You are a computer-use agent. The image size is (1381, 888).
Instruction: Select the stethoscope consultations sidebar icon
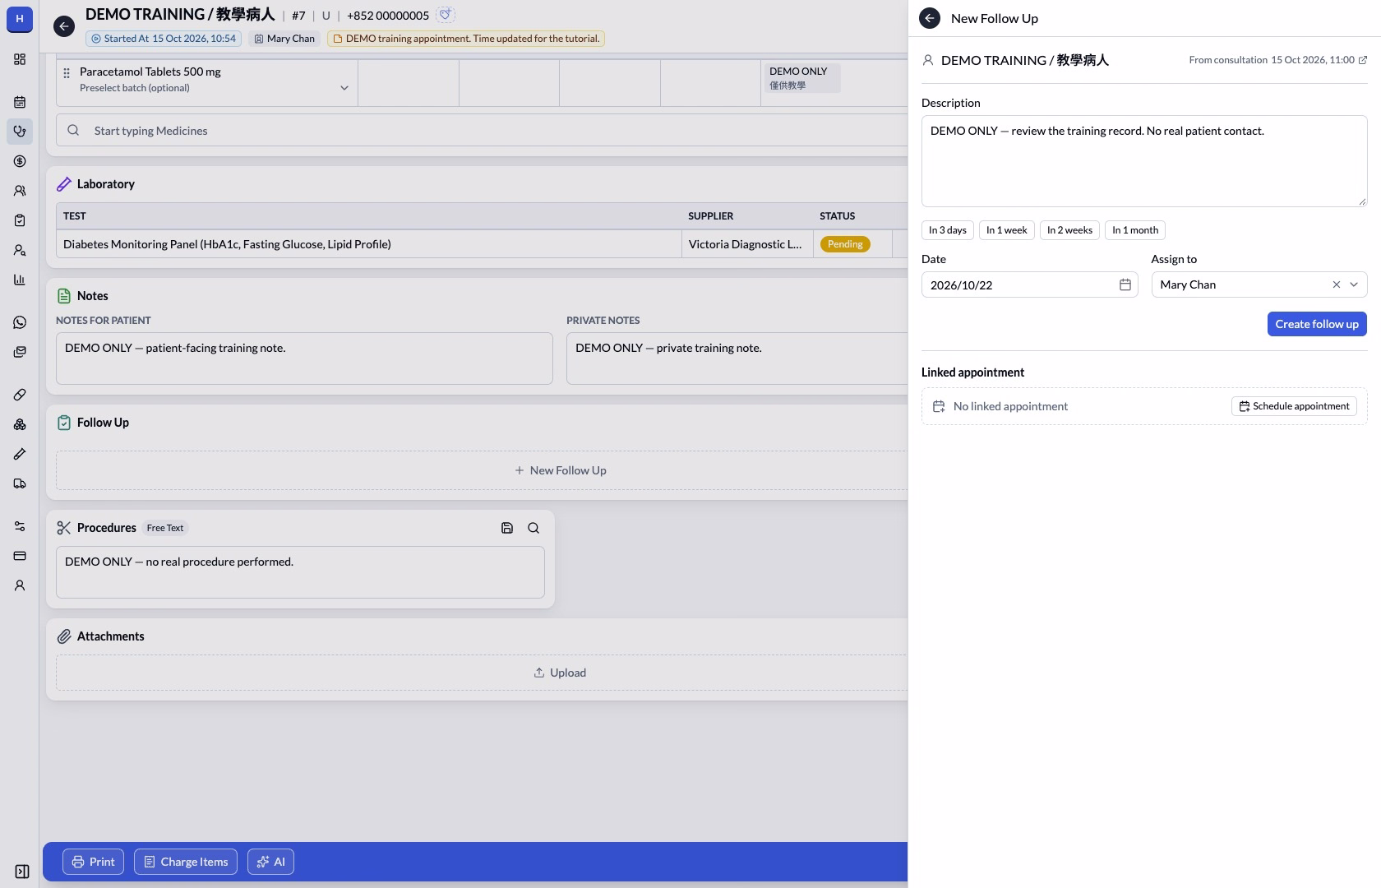pyautogui.click(x=20, y=132)
